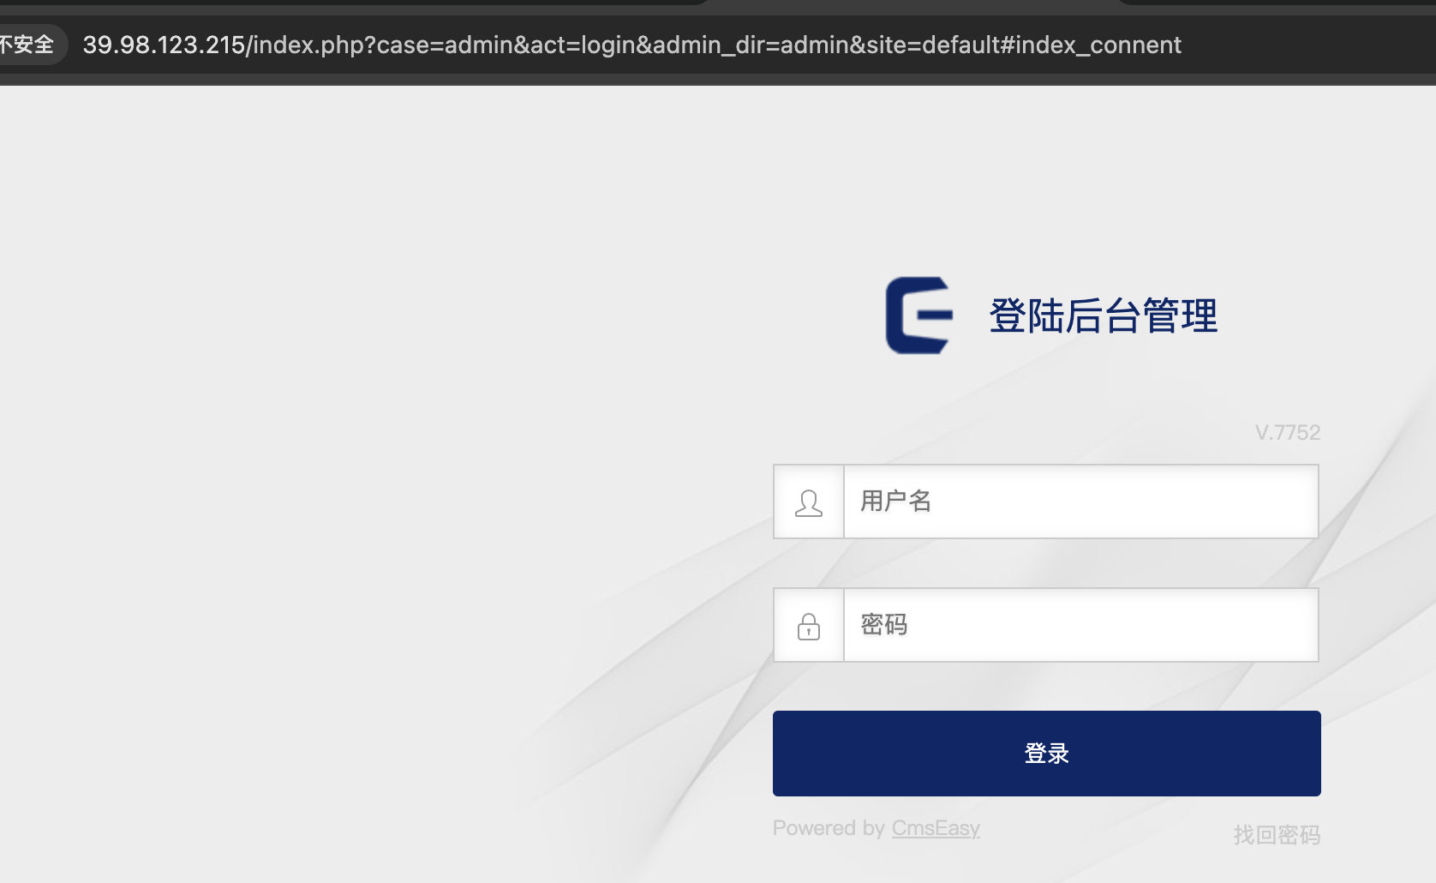Click the empty grey area left of form

pyautogui.click(x=343, y=480)
